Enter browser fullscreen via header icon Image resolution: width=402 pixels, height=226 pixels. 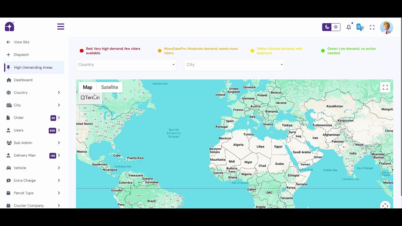pos(372,27)
